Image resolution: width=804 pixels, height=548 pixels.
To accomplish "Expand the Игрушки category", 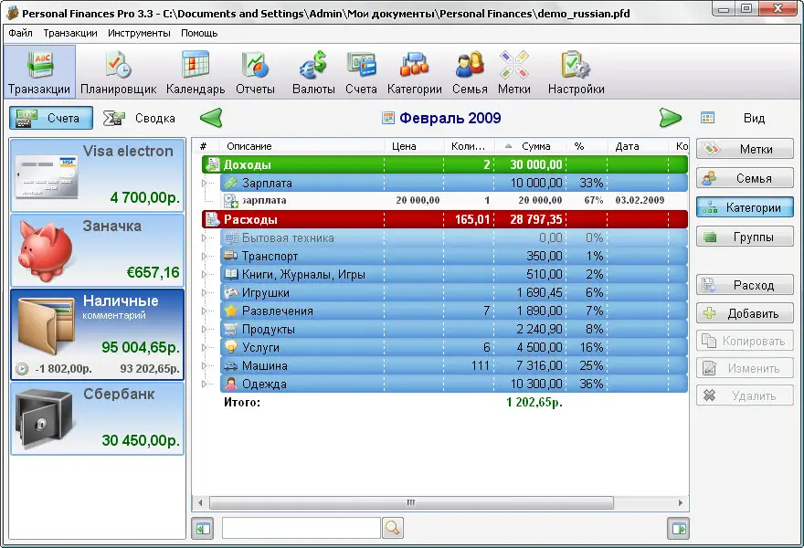I will [x=204, y=292].
